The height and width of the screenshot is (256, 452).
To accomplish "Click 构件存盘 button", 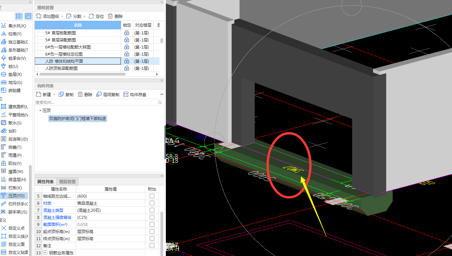I will click(x=135, y=94).
